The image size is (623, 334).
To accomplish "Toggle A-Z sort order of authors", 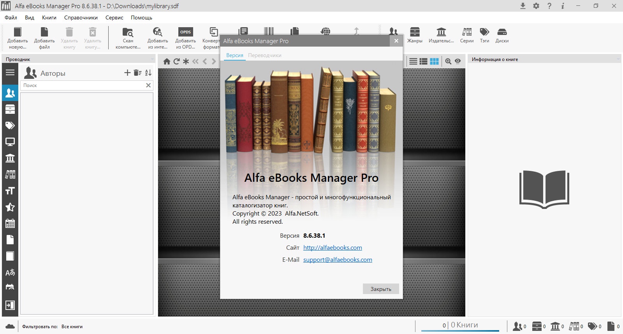I will coord(148,73).
